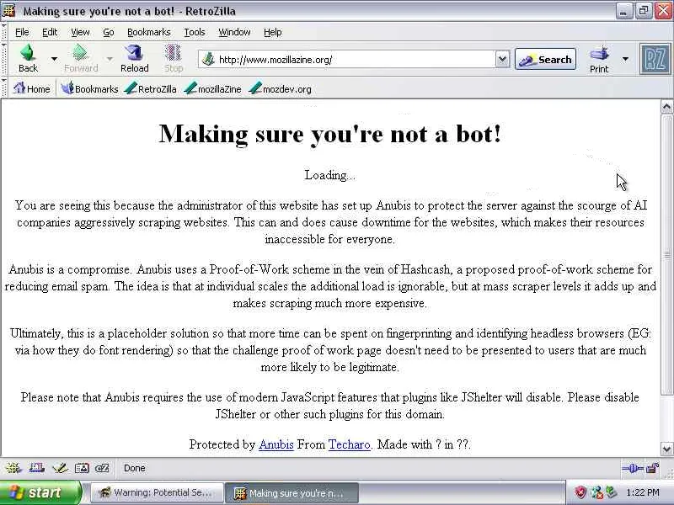The width and height of the screenshot is (674, 505).
Task: Click the vertical scrollbar down arrow
Action: (x=666, y=449)
